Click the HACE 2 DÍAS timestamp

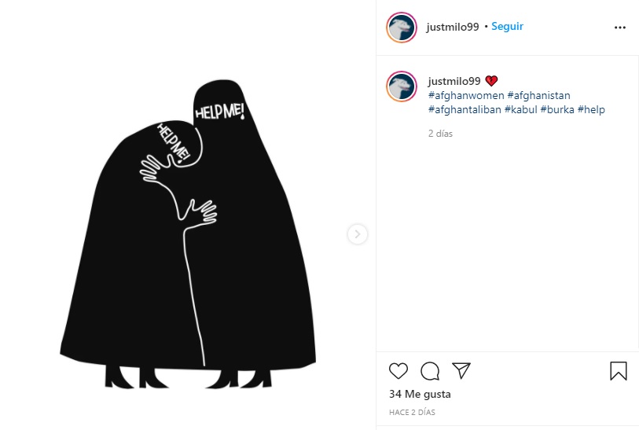click(412, 413)
